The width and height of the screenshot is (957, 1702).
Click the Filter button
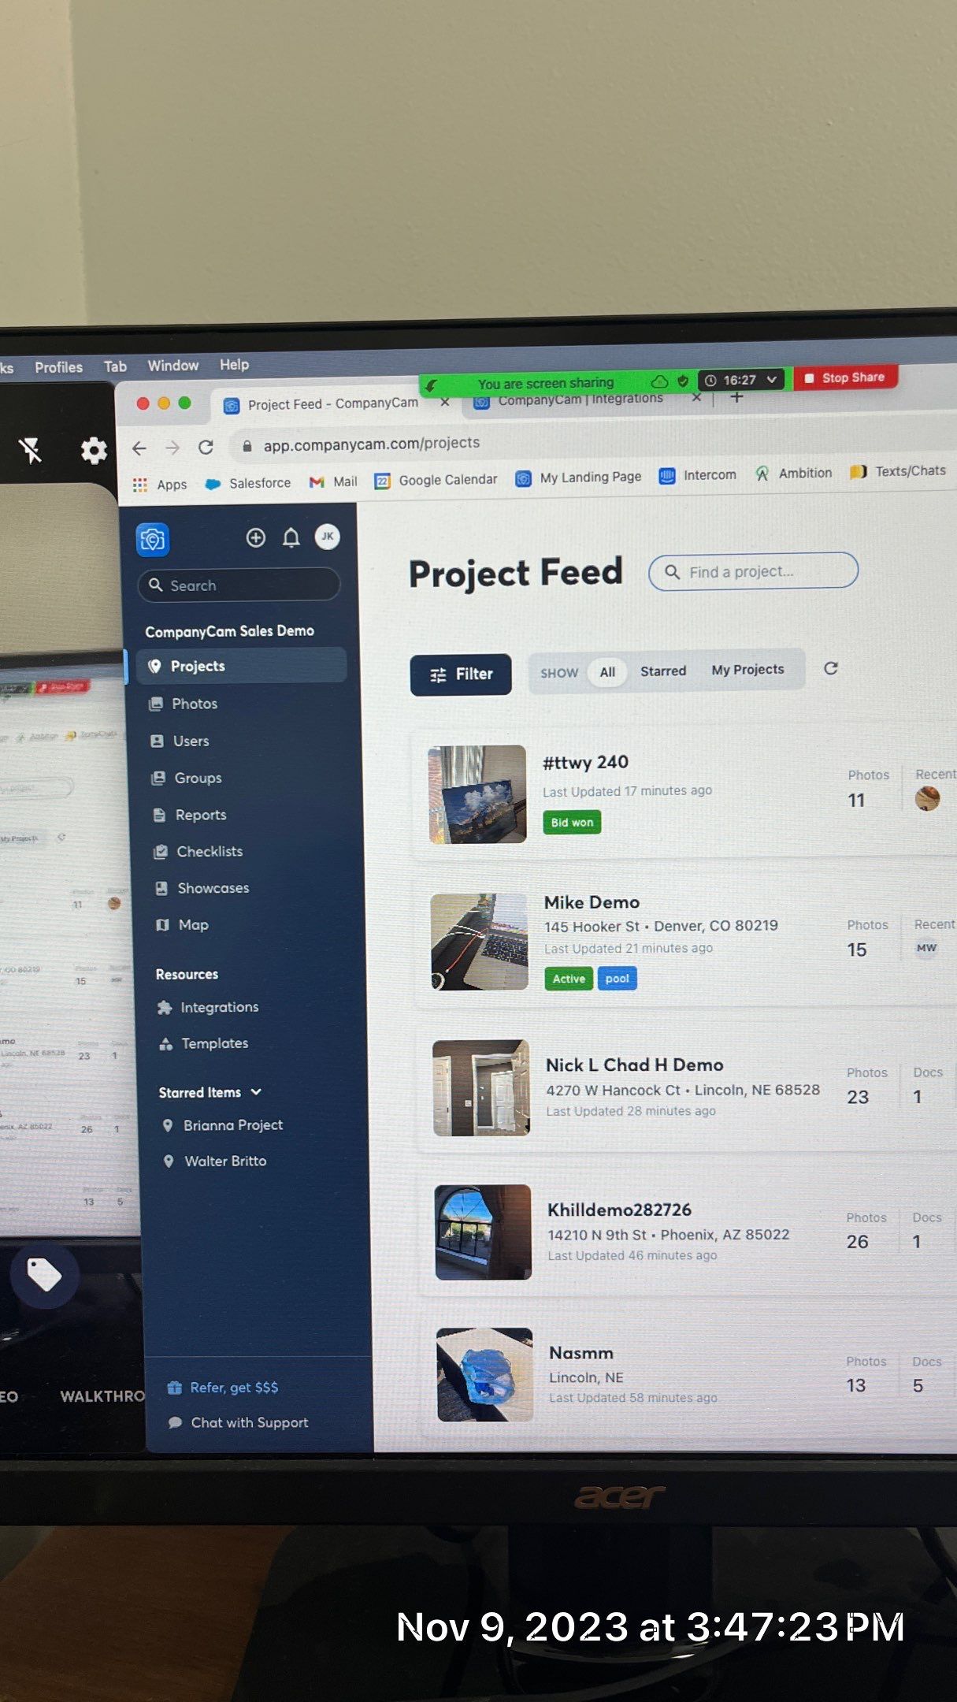click(461, 674)
